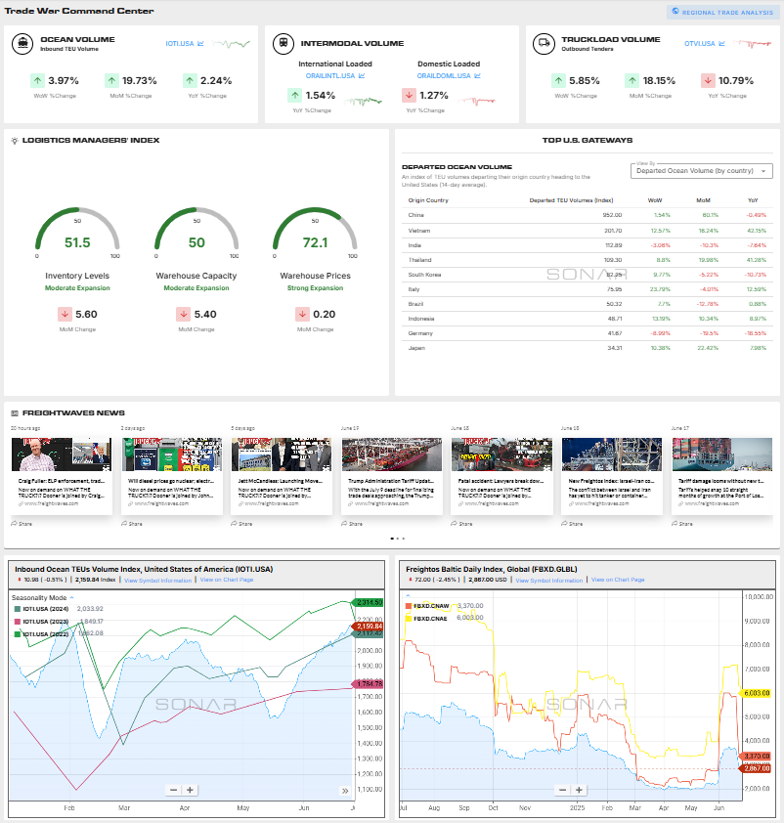Click the Ocean Volume sparkline chart
Image resolution: width=784 pixels, height=823 pixels.
click(x=232, y=44)
